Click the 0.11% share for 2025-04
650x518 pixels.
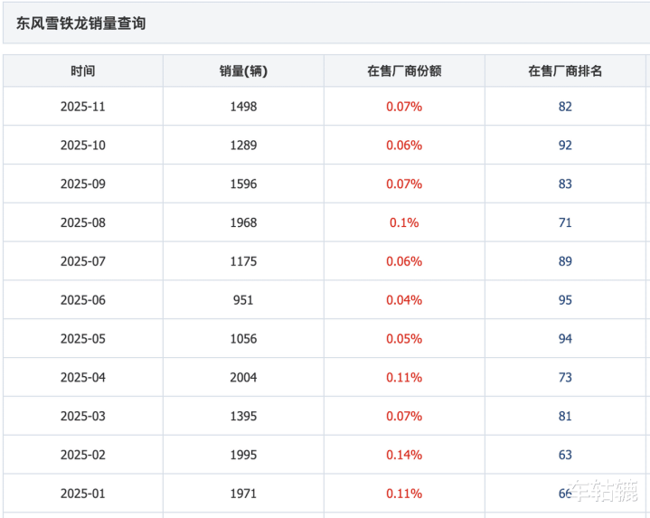404,377
